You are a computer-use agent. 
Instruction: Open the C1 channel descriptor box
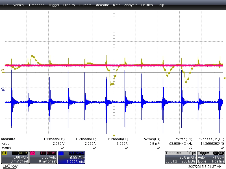(15, 157)
